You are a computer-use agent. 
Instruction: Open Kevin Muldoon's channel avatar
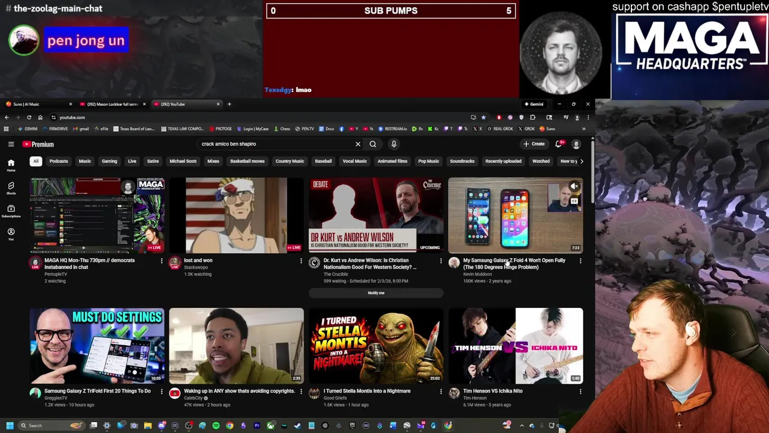click(x=454, y=263)
